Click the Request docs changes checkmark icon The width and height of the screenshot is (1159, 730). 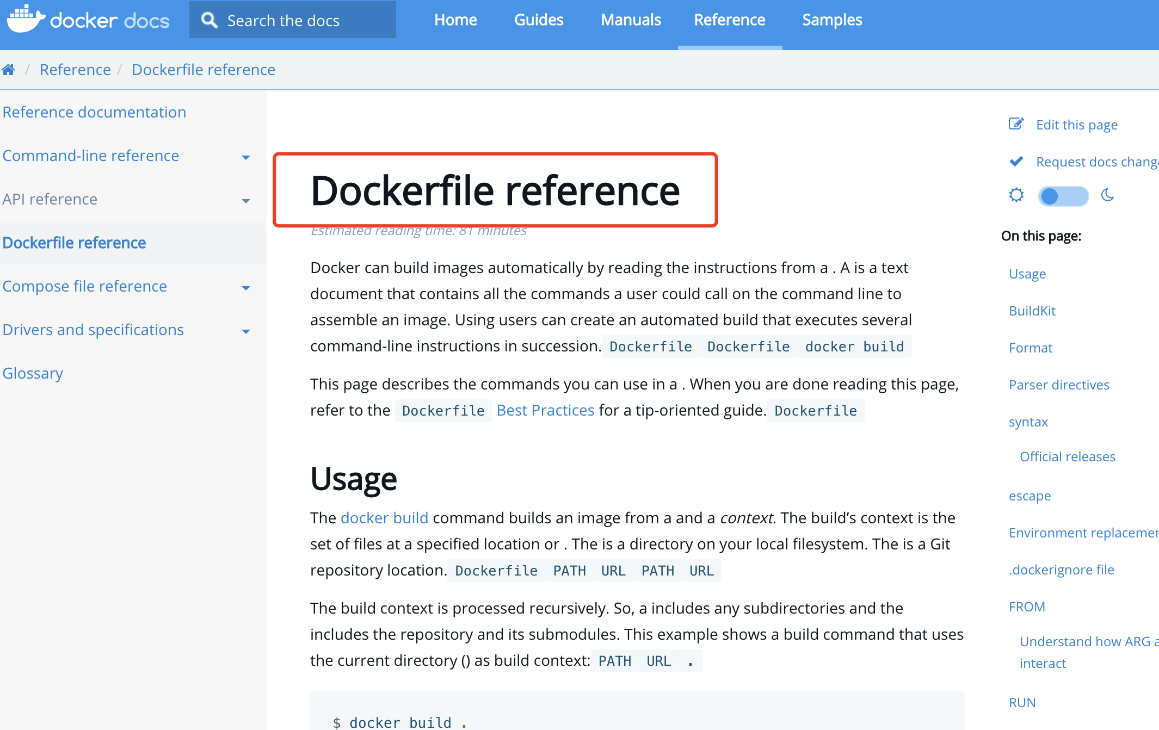tap(1015, 162)
